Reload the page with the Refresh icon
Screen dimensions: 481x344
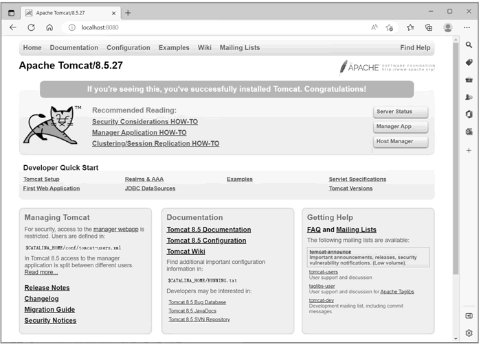coord(32,27)
